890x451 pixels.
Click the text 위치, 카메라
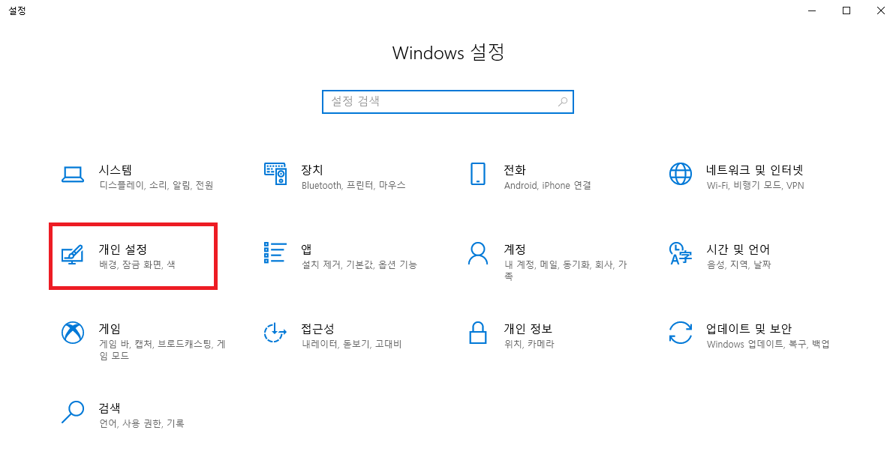529,344
